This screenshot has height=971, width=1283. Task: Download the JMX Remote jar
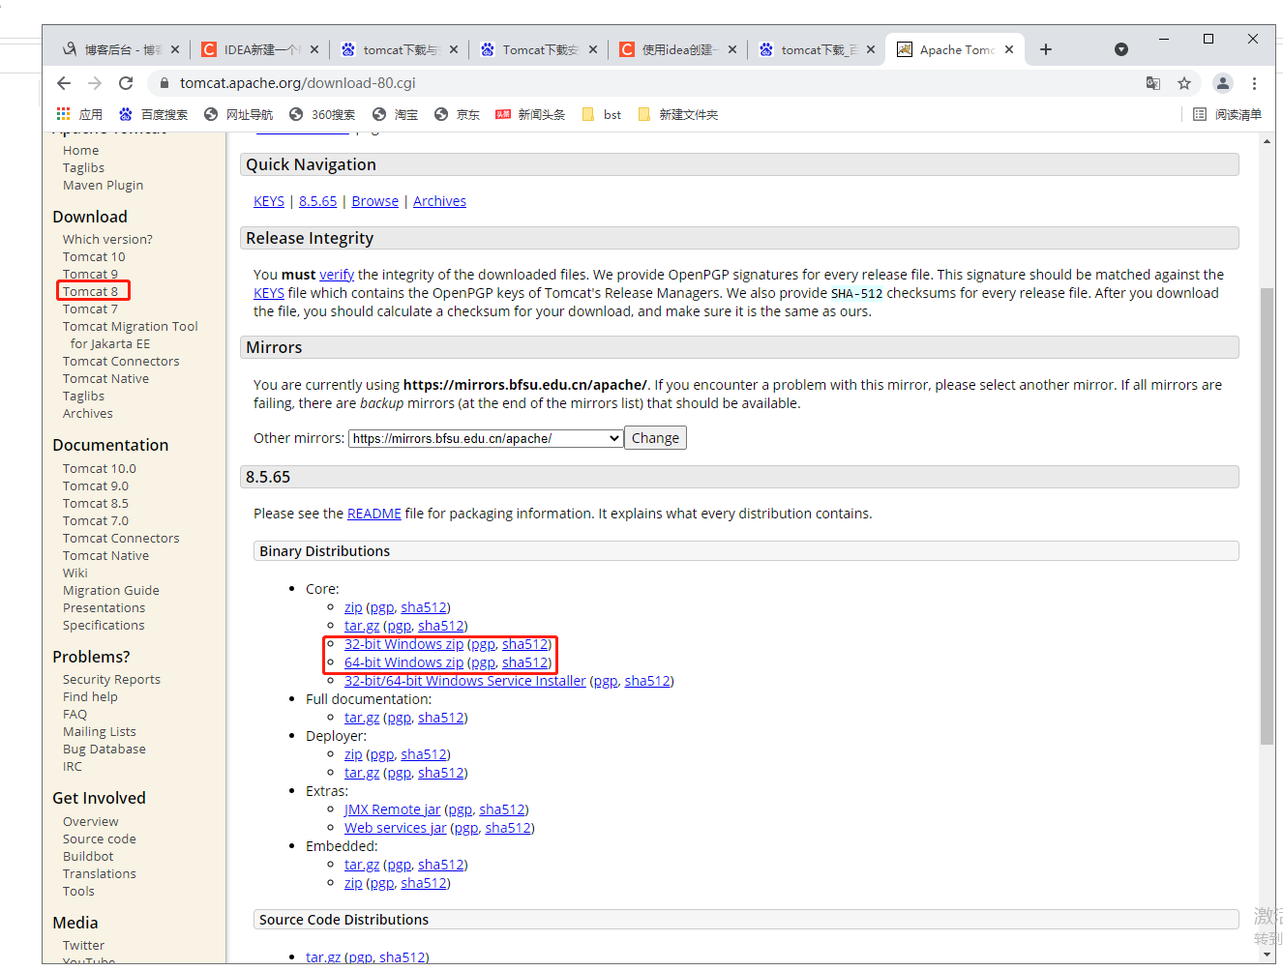click(392, 809)
